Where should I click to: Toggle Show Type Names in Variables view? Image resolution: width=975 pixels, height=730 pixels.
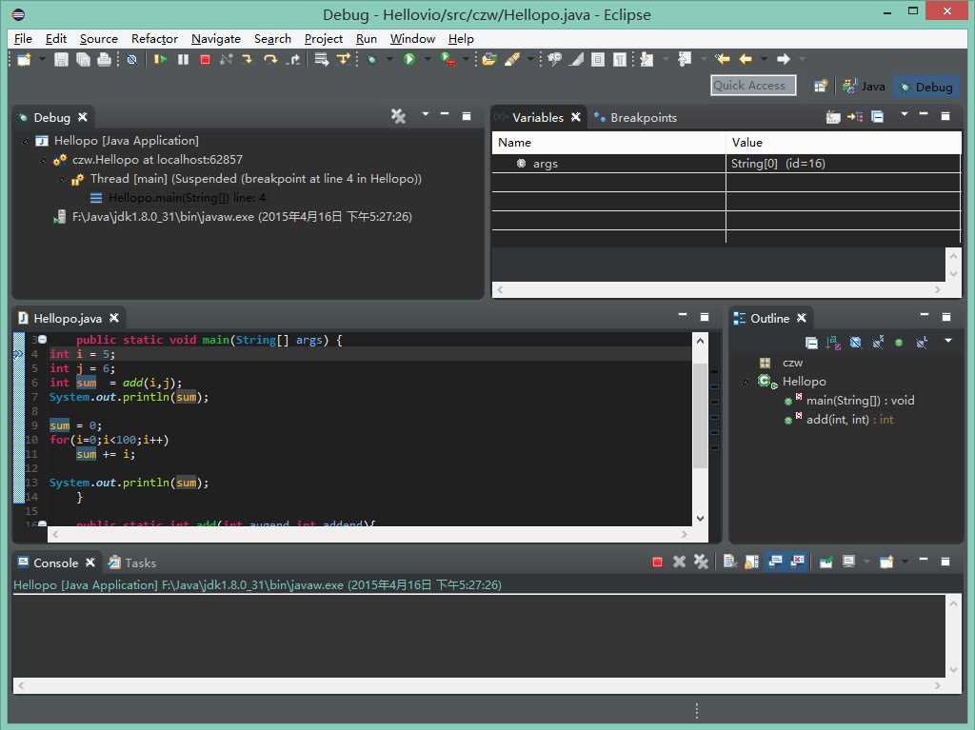832,116
